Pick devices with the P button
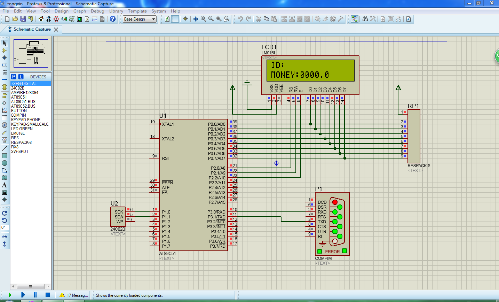This screenshot has height=302, width=499. (x=14, y=77)
